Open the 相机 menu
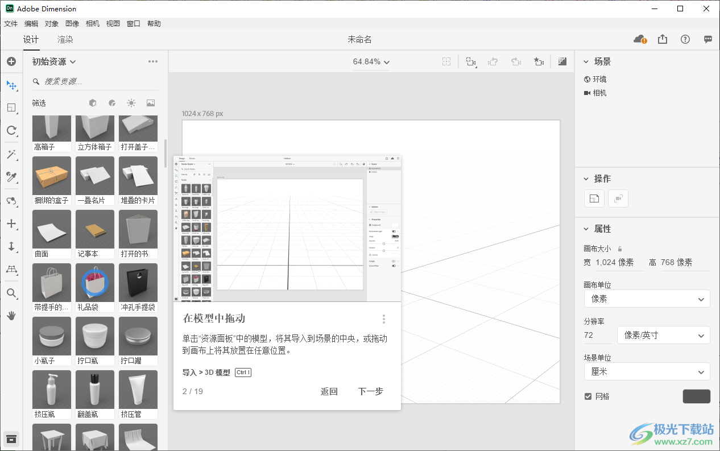The width and height of the screenshot is (720, 451). pyautogui.click(x=93, y=24)
